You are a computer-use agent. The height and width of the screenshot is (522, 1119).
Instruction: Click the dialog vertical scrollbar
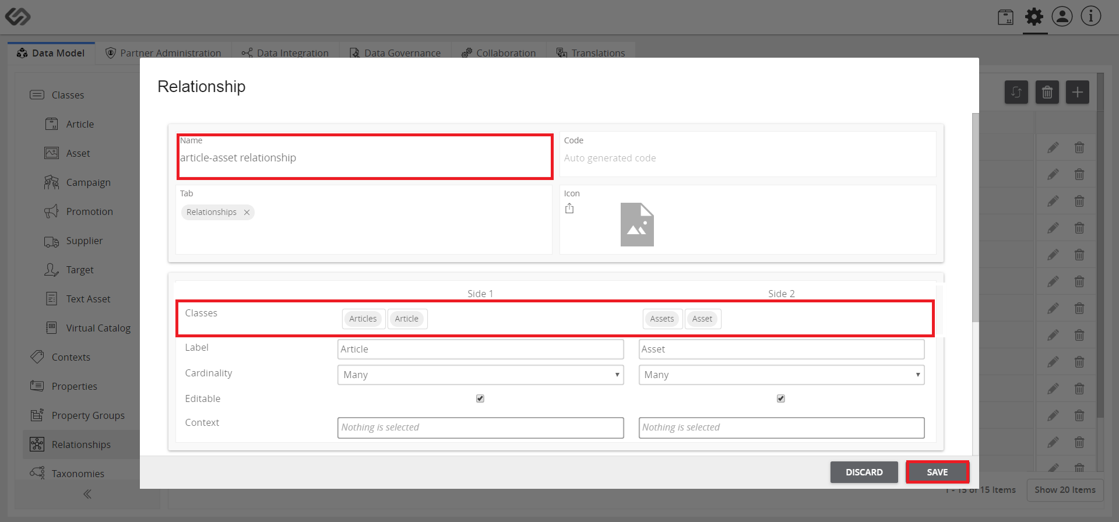point(976,217)
